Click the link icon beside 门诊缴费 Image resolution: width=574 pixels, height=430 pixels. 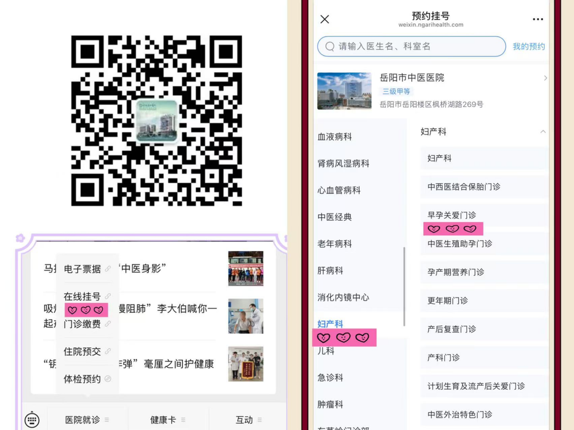(x=107, y=324)
